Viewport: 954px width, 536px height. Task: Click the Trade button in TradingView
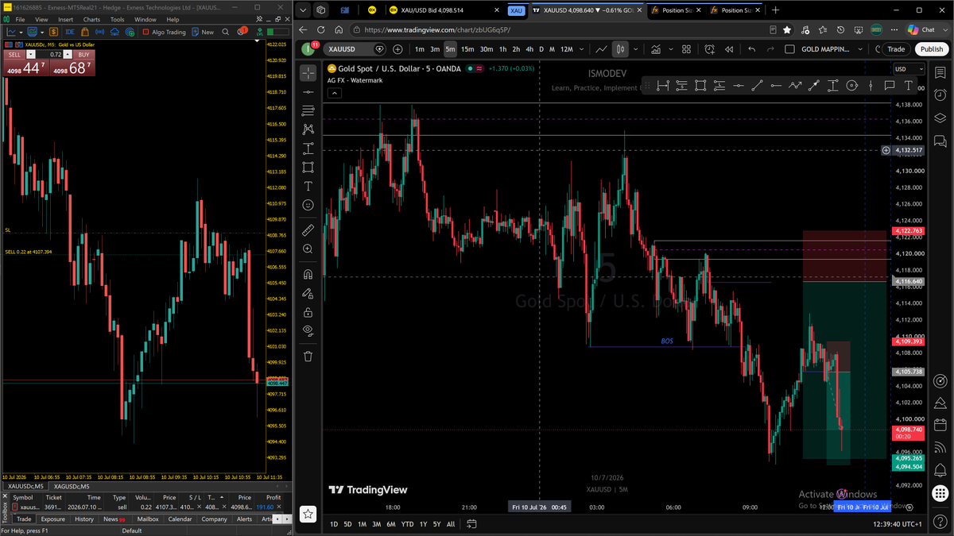896,49
